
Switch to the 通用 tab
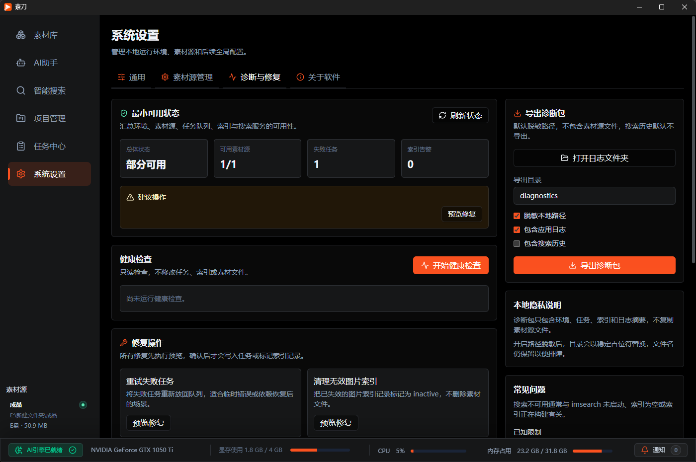pyautogui.click(x=131, y=77)
